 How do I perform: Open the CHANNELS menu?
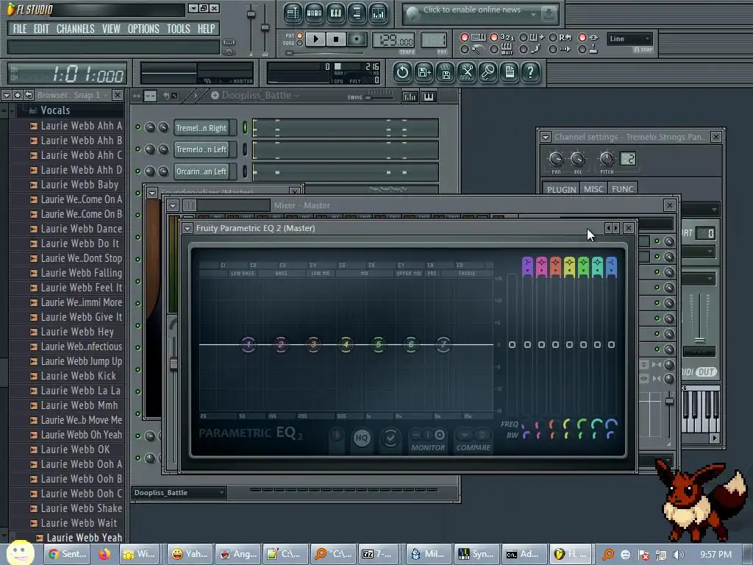pyautogui.click(x=76, y=29)
